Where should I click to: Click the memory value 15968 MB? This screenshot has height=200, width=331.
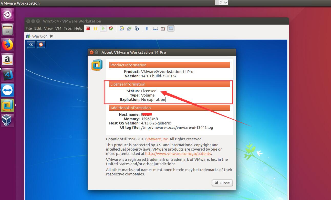[x=150, y=119]
